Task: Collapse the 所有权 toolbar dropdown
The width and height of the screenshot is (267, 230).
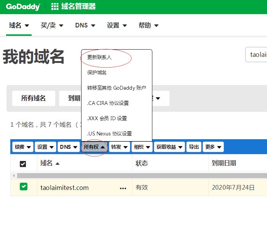Action: [94, 147]
